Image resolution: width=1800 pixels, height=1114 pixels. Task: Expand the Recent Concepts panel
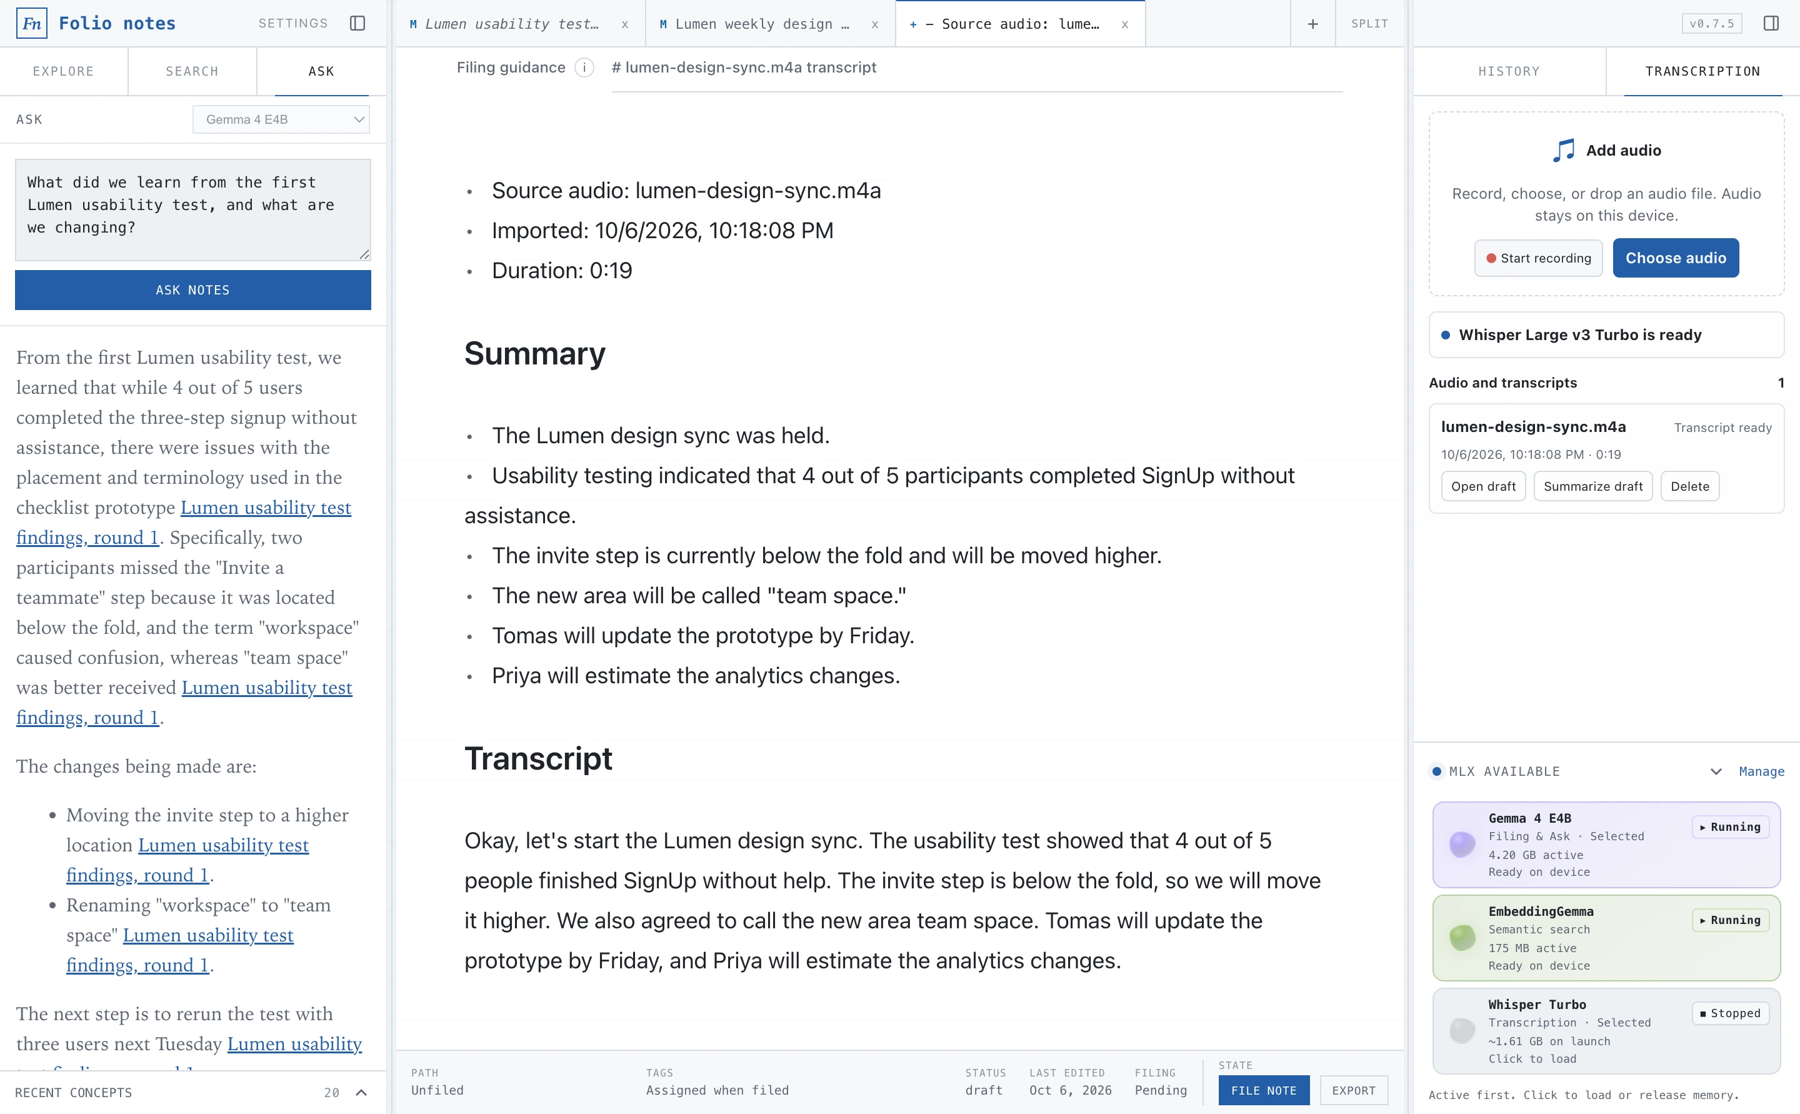361,1093
